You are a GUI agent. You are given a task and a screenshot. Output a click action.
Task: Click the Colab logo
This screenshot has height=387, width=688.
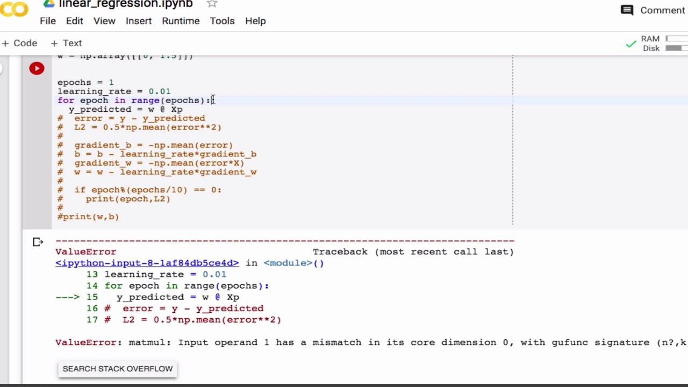pos(14,9)
